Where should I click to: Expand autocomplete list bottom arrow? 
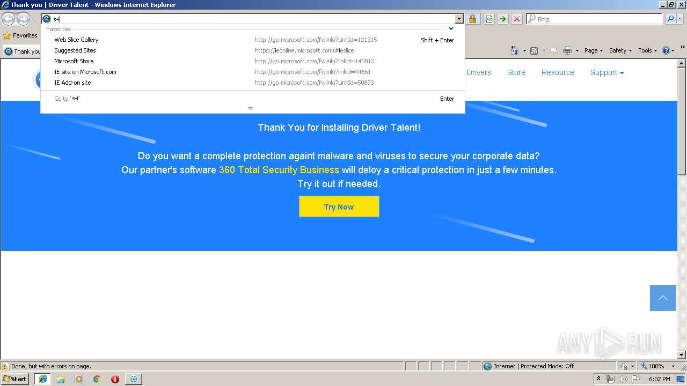250,108
